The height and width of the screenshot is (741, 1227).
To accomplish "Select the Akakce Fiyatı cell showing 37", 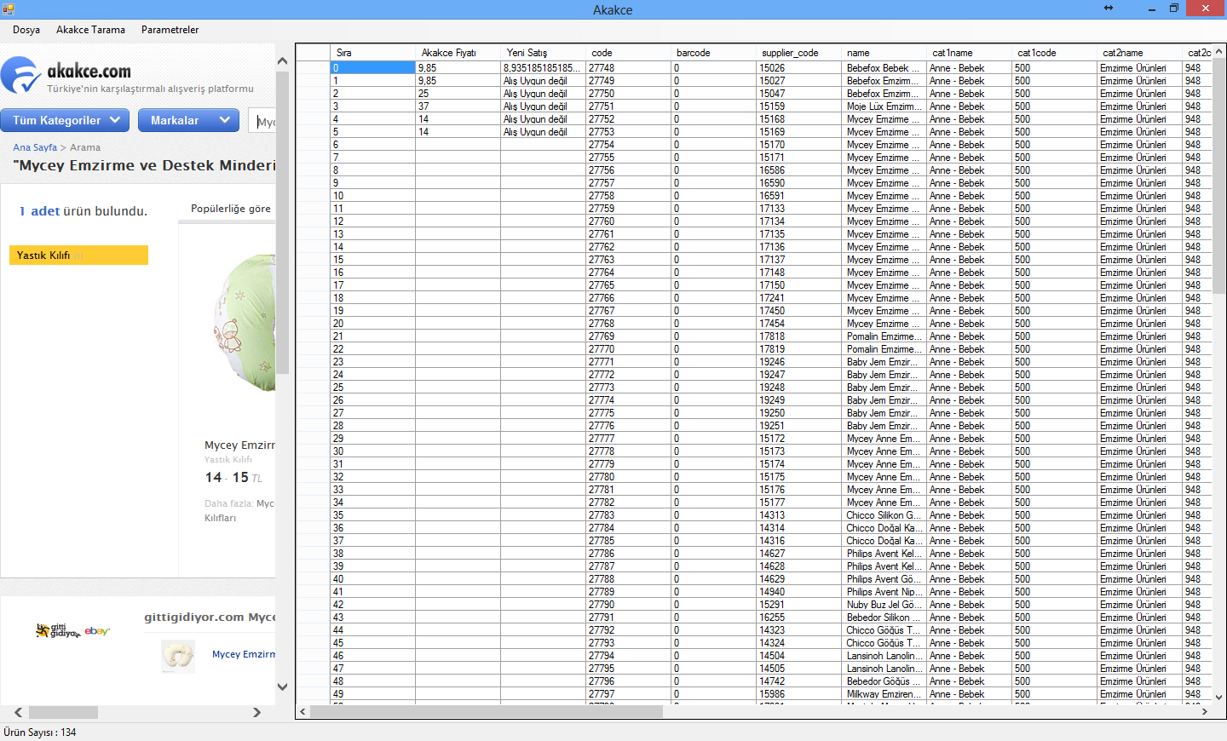I will (458, 106).
